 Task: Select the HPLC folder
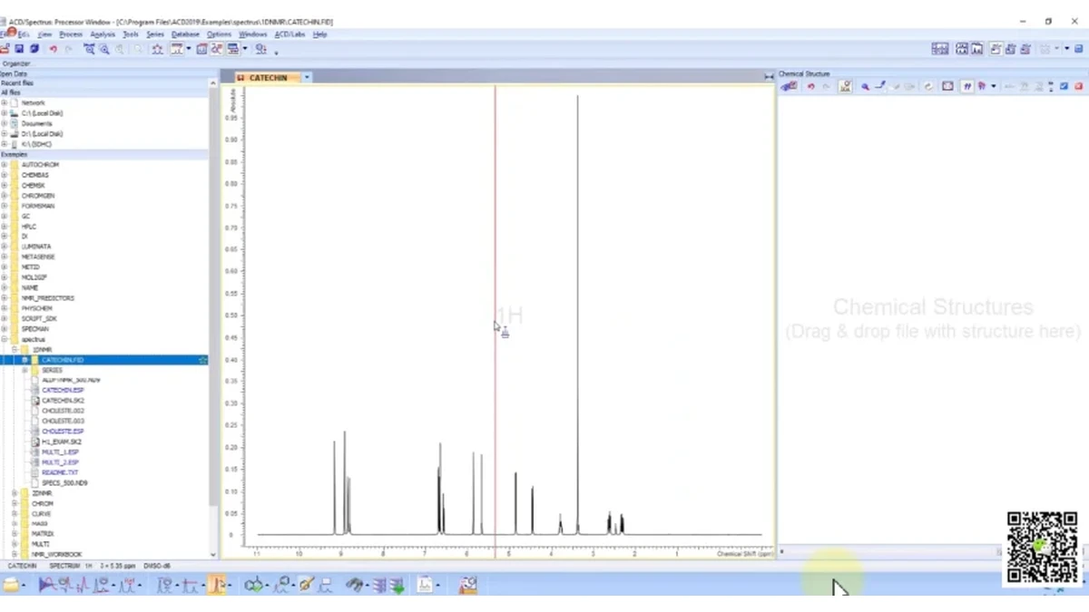click(28, 227)
